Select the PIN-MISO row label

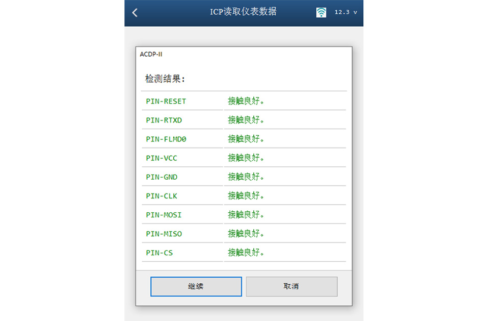(164, 234)
